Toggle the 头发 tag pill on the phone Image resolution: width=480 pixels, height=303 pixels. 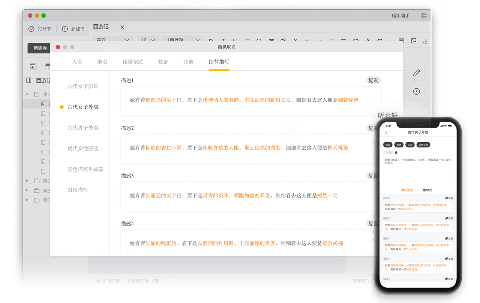(409, 144)
